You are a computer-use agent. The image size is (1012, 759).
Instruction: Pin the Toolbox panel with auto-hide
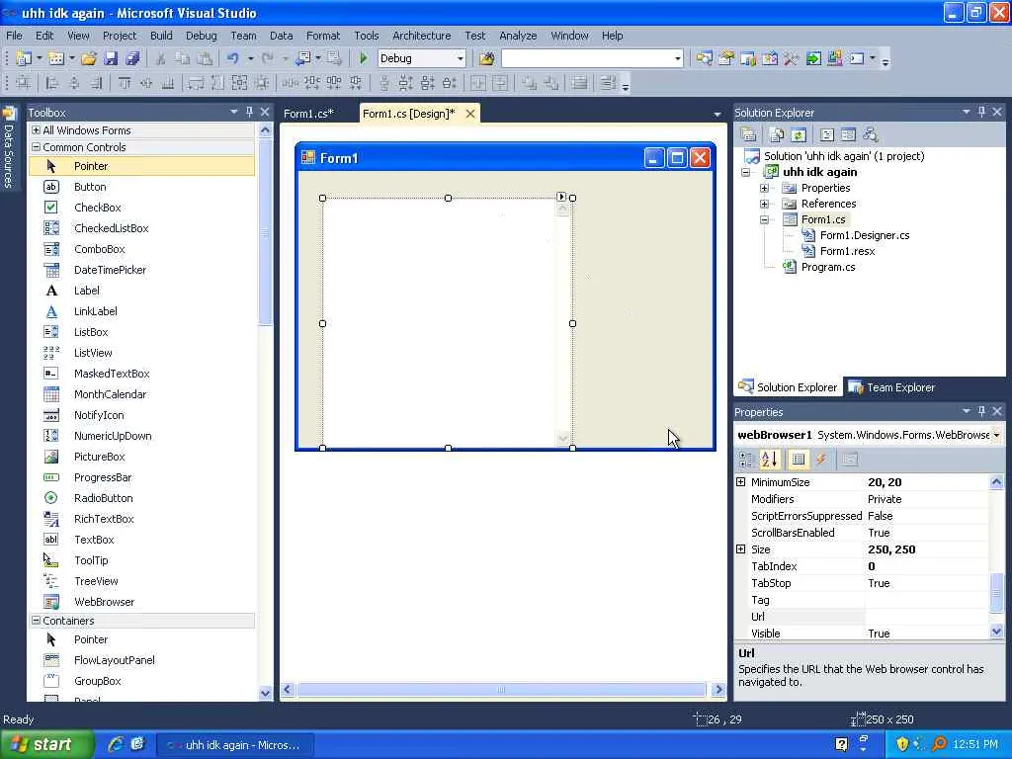(x=250, y=112)
